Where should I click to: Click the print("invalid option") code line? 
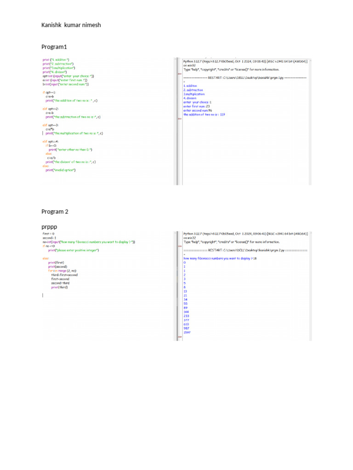(60, 170)
